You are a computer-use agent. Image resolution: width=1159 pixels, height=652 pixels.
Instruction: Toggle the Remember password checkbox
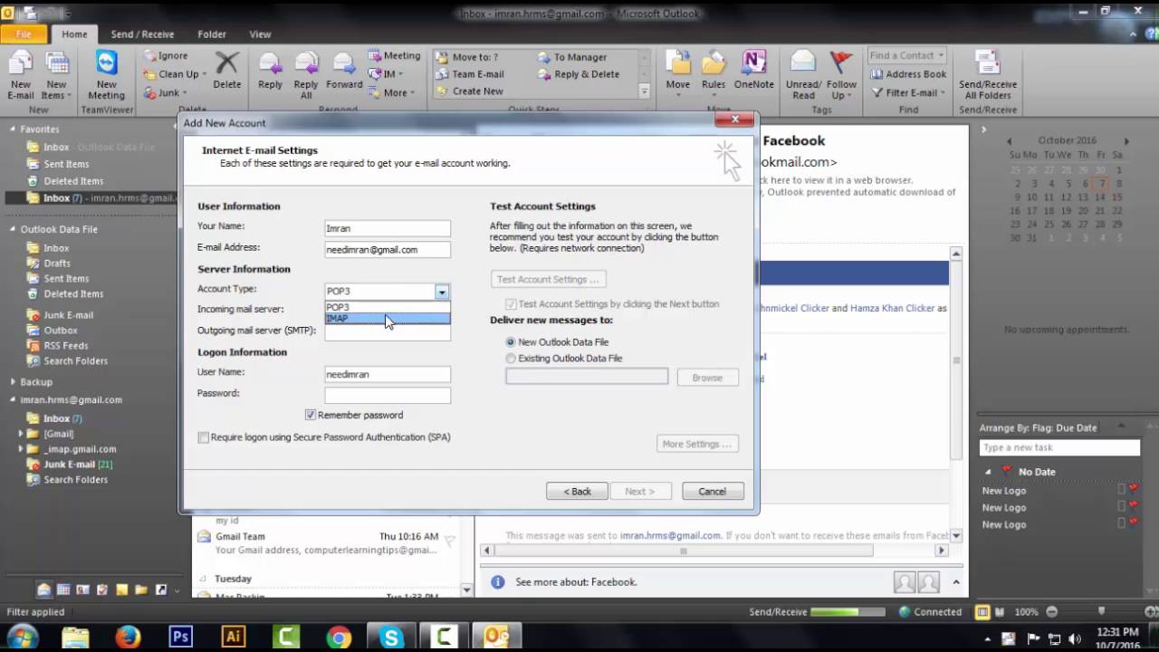311,415
